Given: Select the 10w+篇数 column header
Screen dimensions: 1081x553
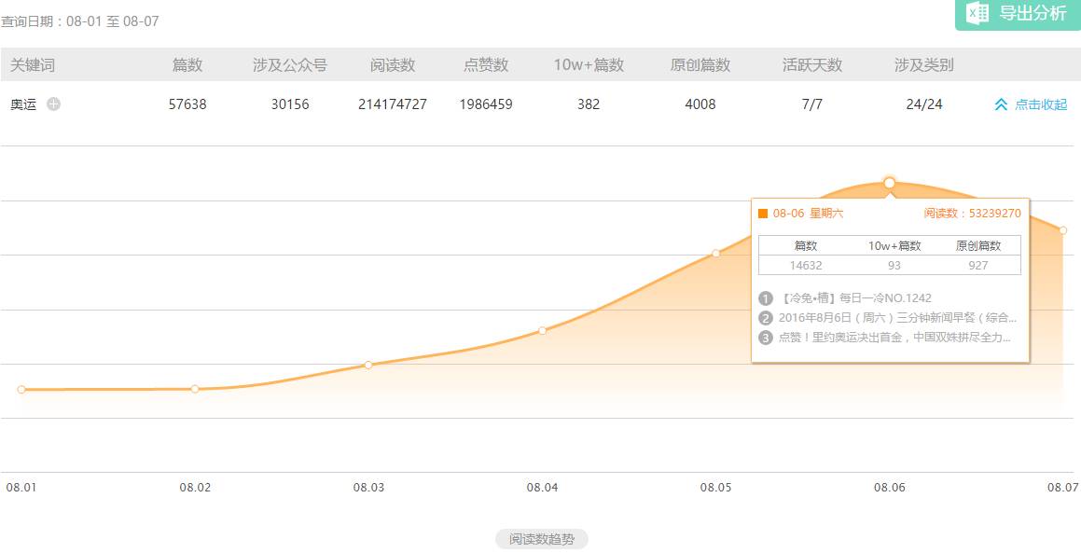Looking at the screenshot, I should click(589, 65).
